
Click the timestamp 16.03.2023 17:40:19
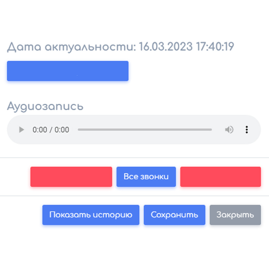[x=186, y=47]
